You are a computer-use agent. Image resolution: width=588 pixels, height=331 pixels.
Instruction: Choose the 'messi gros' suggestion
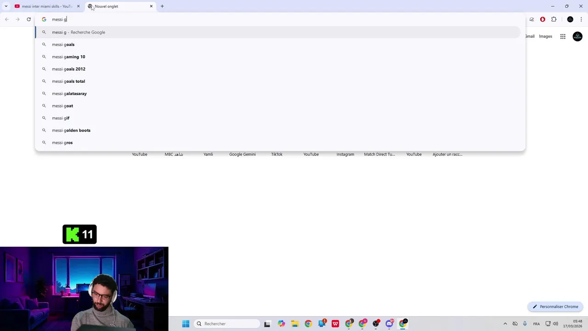[277, 143]
